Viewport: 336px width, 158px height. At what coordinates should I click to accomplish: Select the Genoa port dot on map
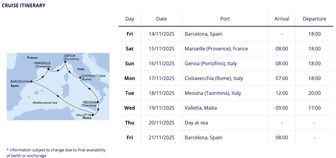pyautogui.click(x=66, y=62)
